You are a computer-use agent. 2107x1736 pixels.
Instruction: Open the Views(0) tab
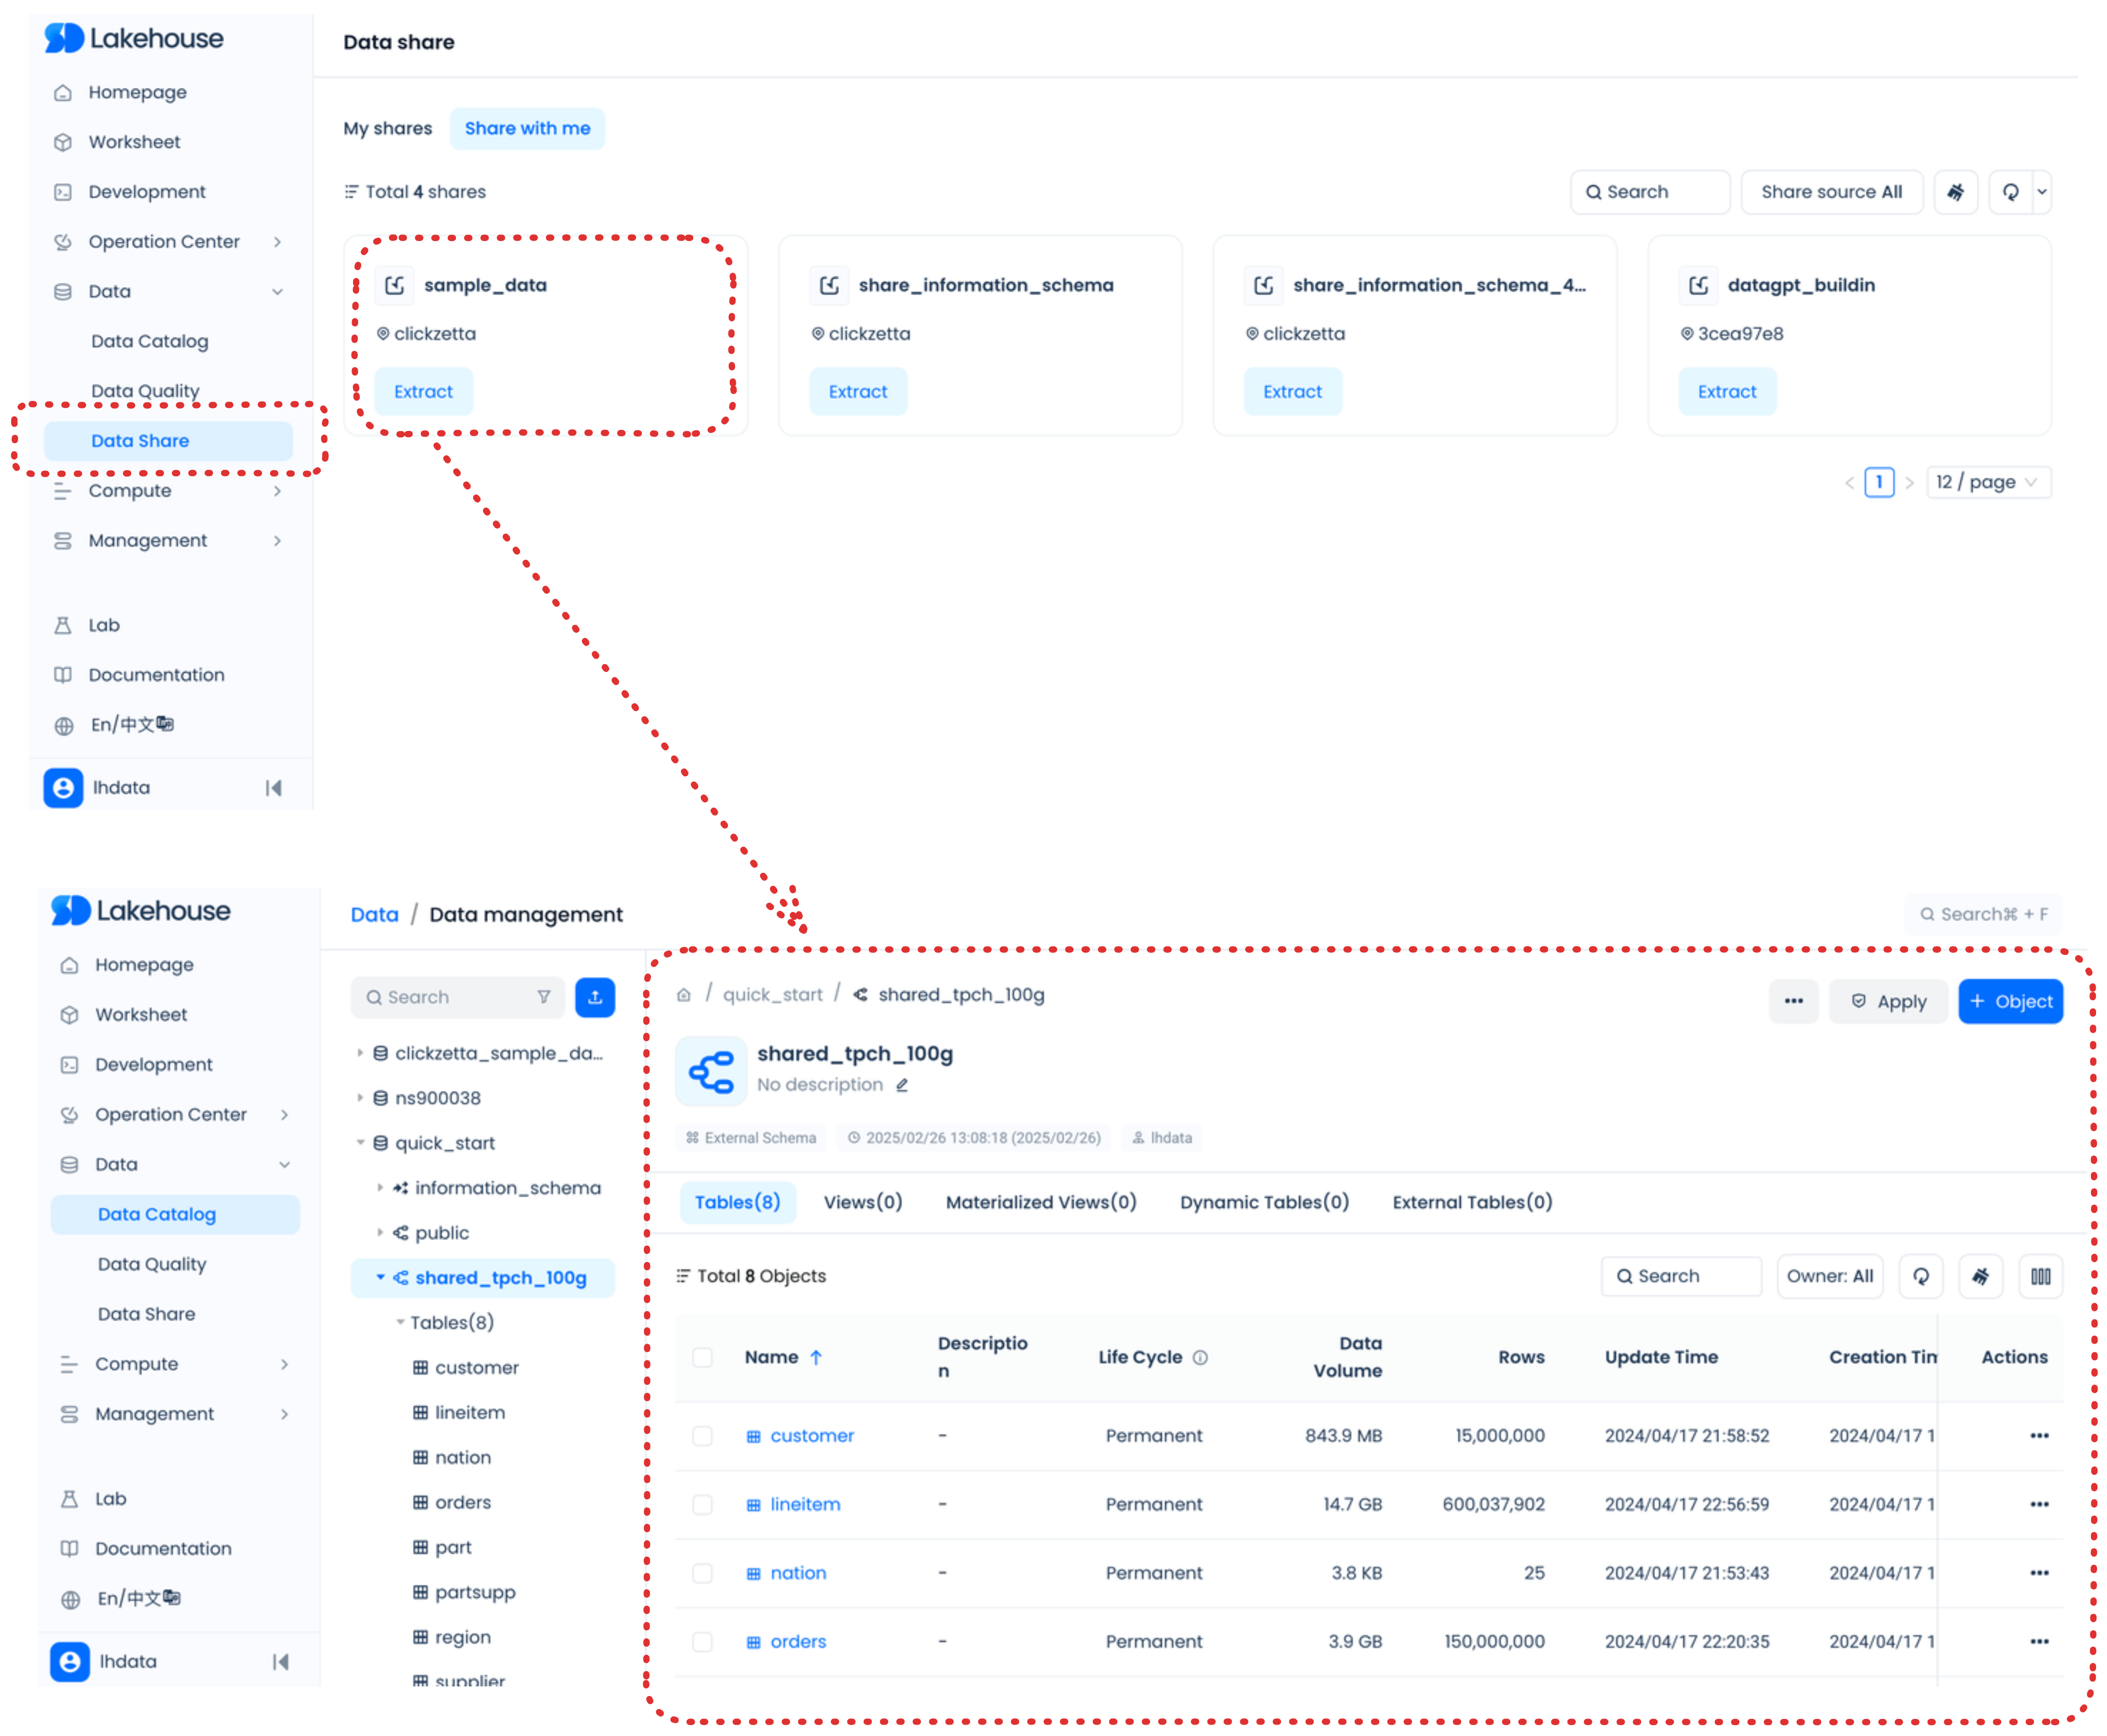(x=862, y=1202)
